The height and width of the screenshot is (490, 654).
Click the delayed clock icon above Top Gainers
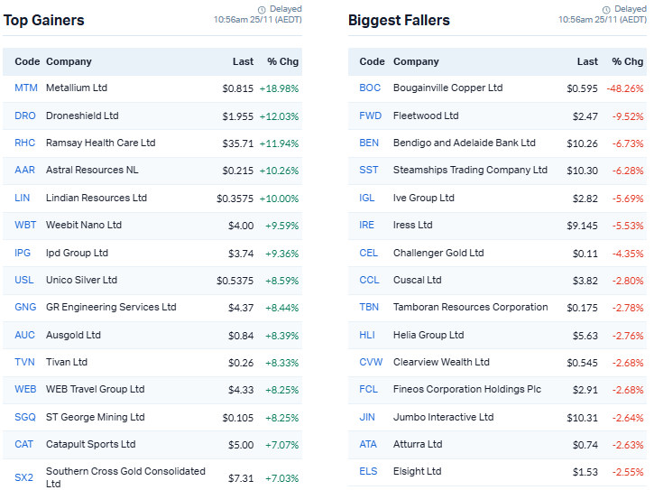(x=262, y=10)
